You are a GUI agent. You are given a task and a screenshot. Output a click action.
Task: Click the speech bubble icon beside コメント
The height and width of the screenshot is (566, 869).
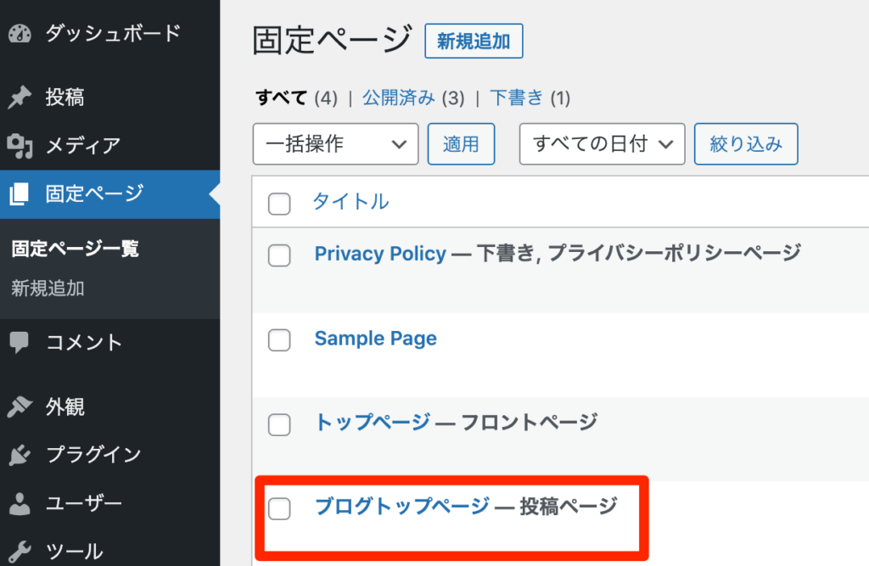coord(20,342)
